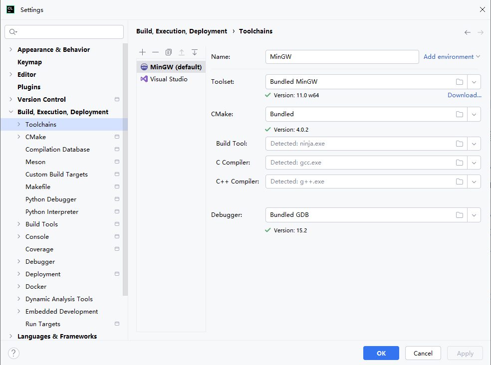Click the settings tree scrollbar
Viewport: 491px width, 365px height.
pos(125,169)
